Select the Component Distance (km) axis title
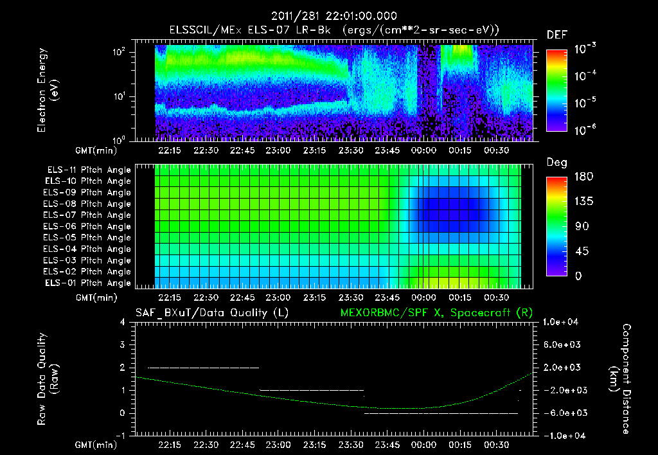Image resolution: width=658 pixels, height=455 pixels. [x=620, y=379]
